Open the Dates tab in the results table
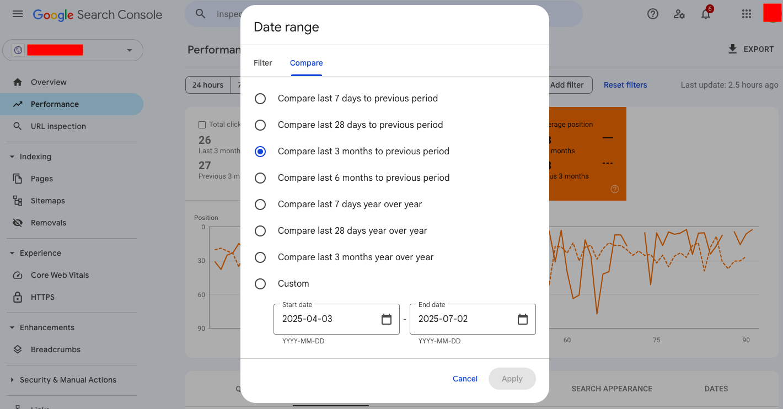Image resolution: width=783 pixels, height=409 pixels. click(x=716, y=389)
